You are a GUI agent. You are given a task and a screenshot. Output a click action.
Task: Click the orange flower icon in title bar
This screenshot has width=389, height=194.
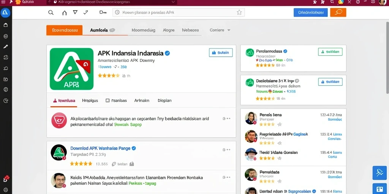coord(18,2)
